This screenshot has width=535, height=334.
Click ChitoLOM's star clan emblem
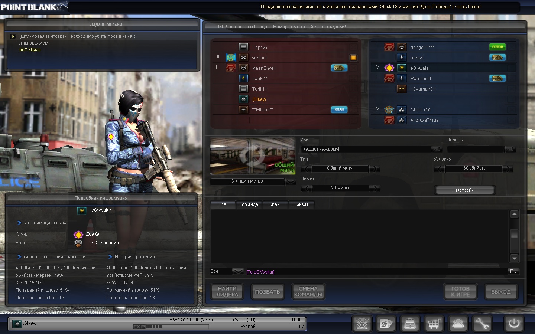pyautogui.click(x=389, y=109)
